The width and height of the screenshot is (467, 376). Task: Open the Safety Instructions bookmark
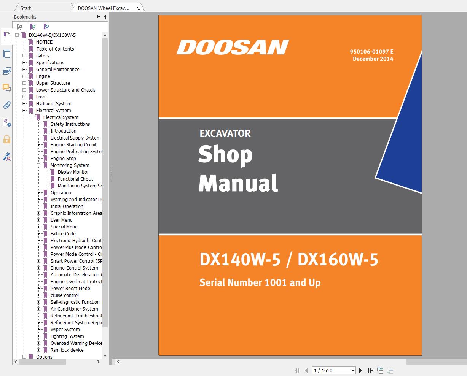tap(70, 124)
